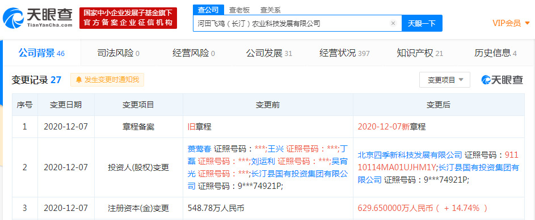
Task: Click the 548.78万人民币 value
Action: click(216, 208)
